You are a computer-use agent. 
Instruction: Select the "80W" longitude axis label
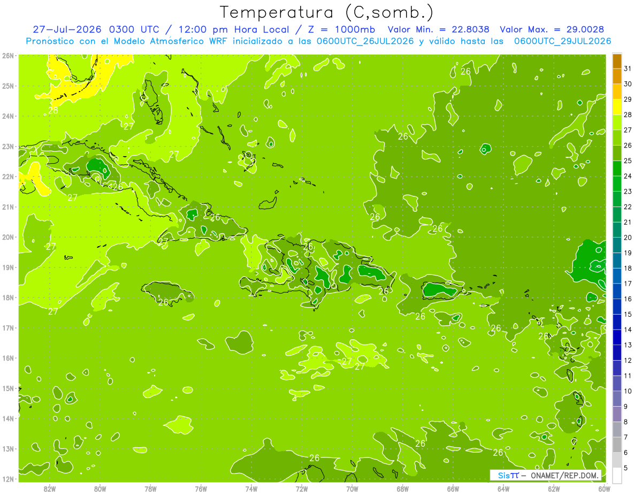[x=100, y=489]
